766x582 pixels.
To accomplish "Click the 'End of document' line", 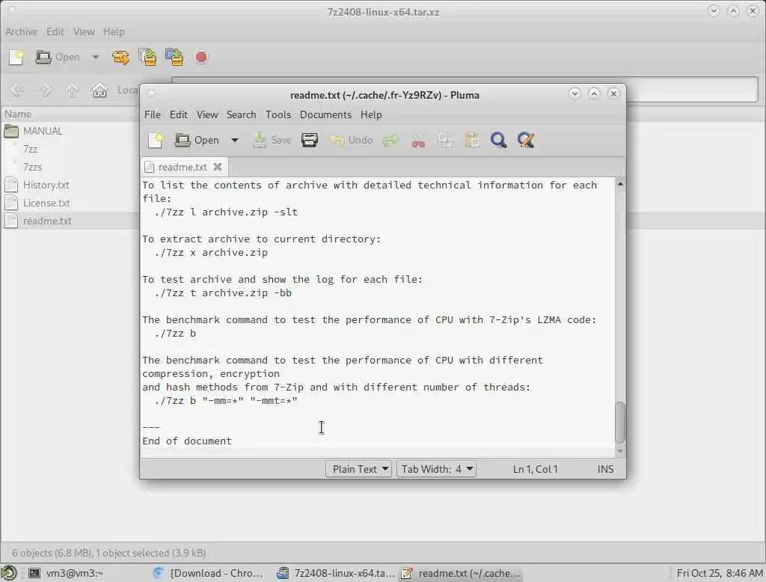I will pyautogui.click(x=187, y=441).
